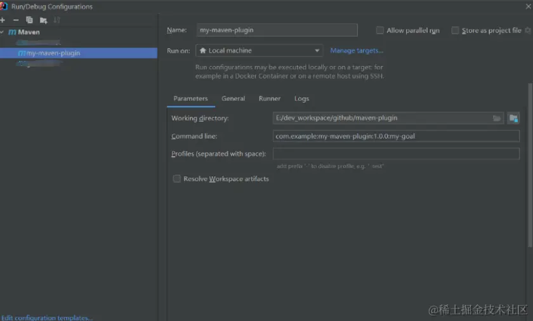Click the browse folder icon in Working directory

click(497, 118)
